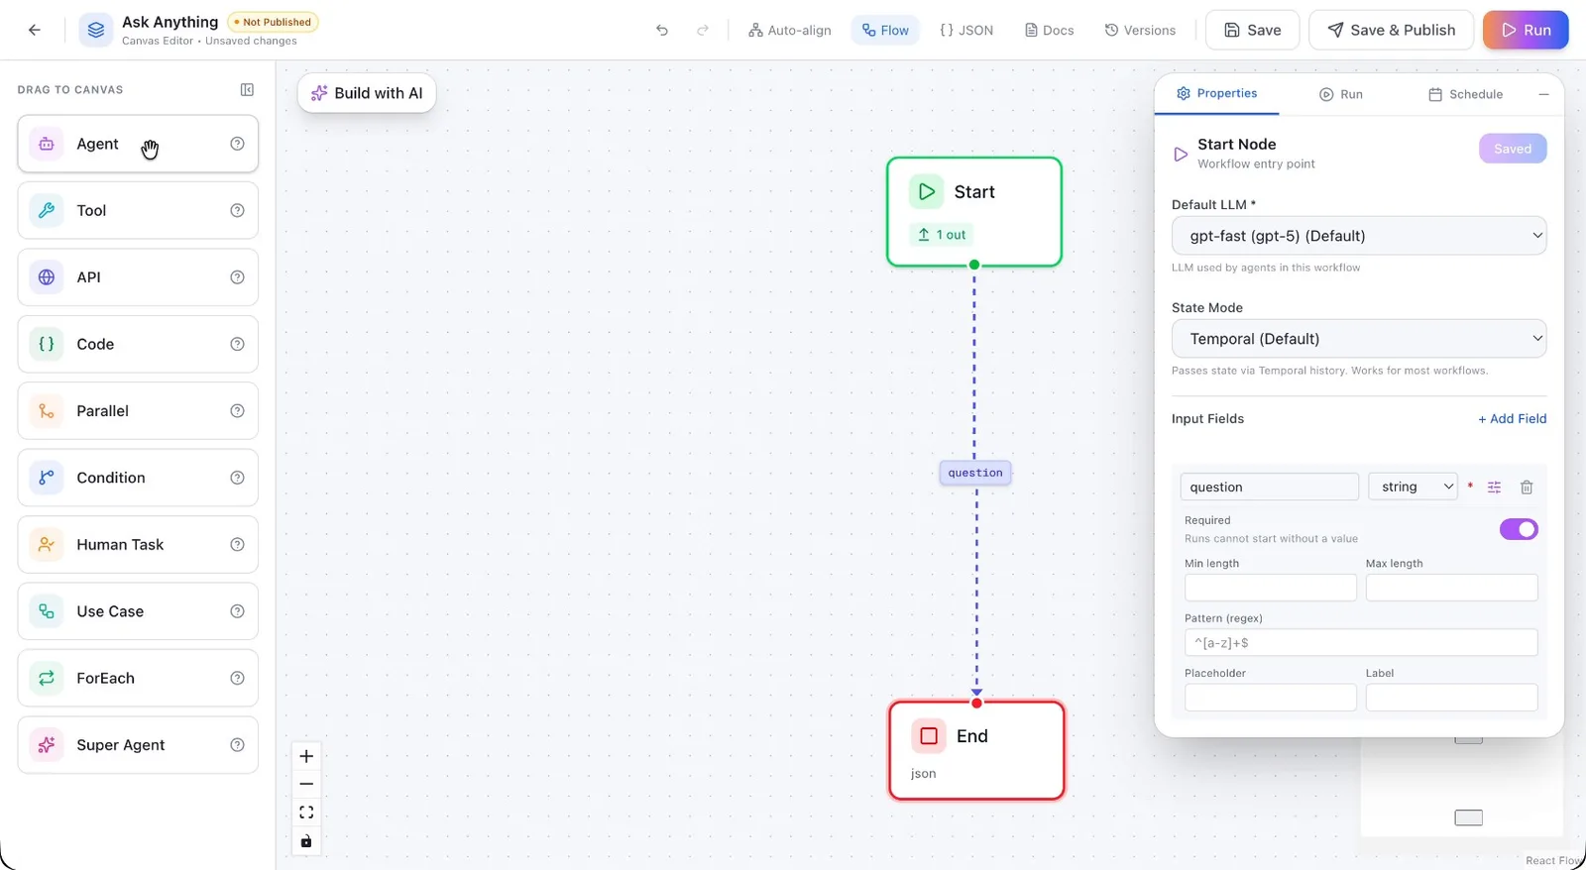This screenshot has height=870, width=1586.
Task: Add a new input field
Action: (x=1513, y=419)
